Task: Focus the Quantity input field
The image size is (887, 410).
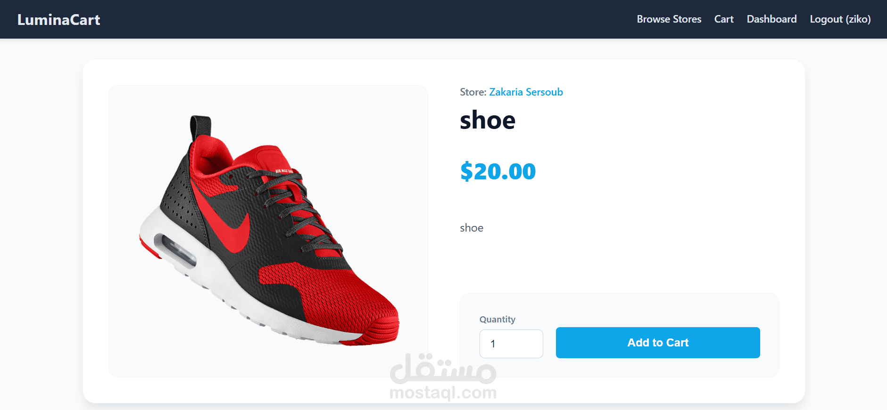Action: pos(511,344)
